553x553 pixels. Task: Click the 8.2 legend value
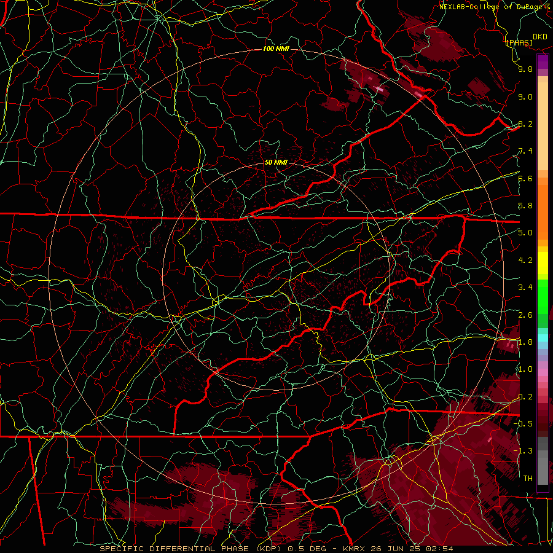coord(525,124)
